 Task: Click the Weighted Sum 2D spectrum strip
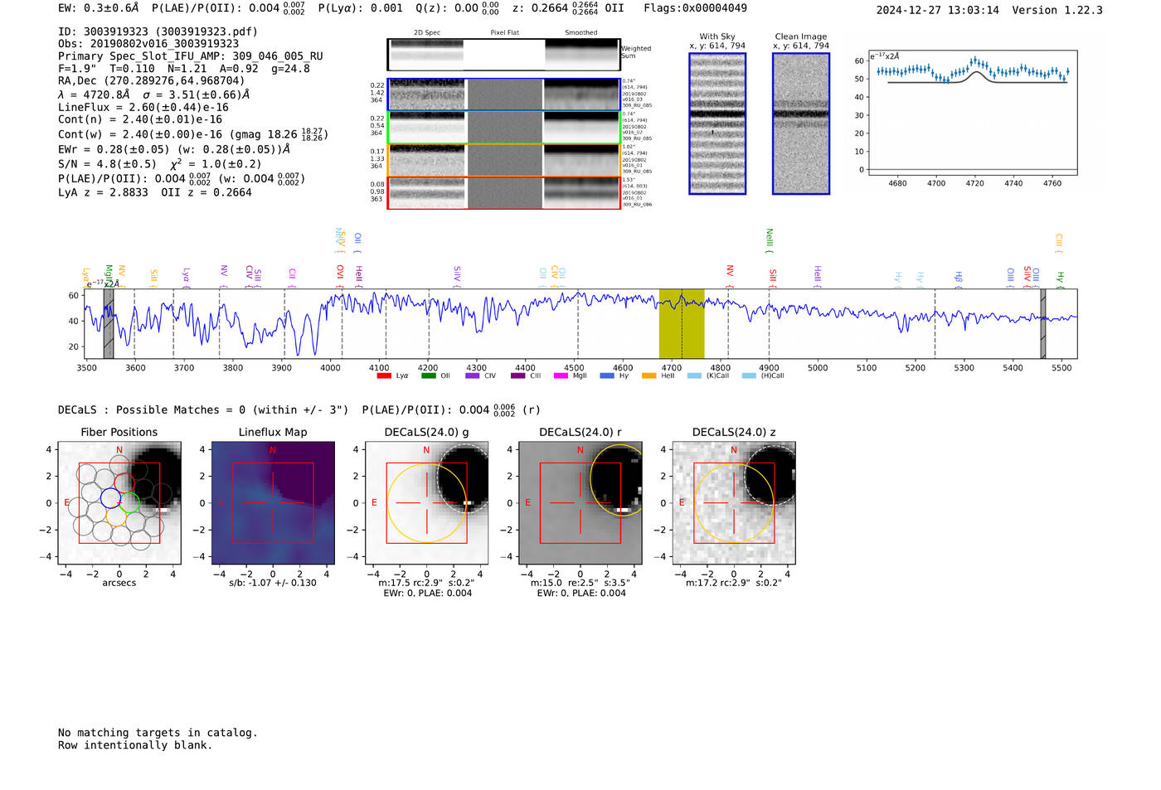(x=504, y=55)
